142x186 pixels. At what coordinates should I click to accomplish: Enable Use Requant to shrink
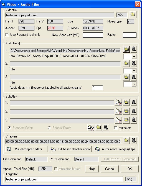point(7,35)
